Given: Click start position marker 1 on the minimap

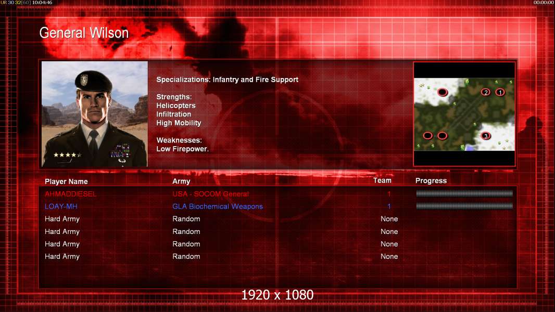Looking at the screenshot, I should point(500,92).
